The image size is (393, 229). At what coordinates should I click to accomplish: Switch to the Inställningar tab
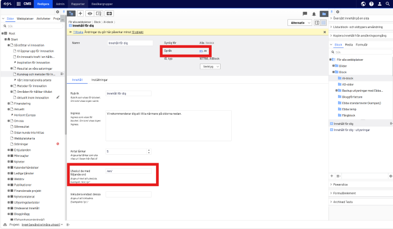click(99, 80)
